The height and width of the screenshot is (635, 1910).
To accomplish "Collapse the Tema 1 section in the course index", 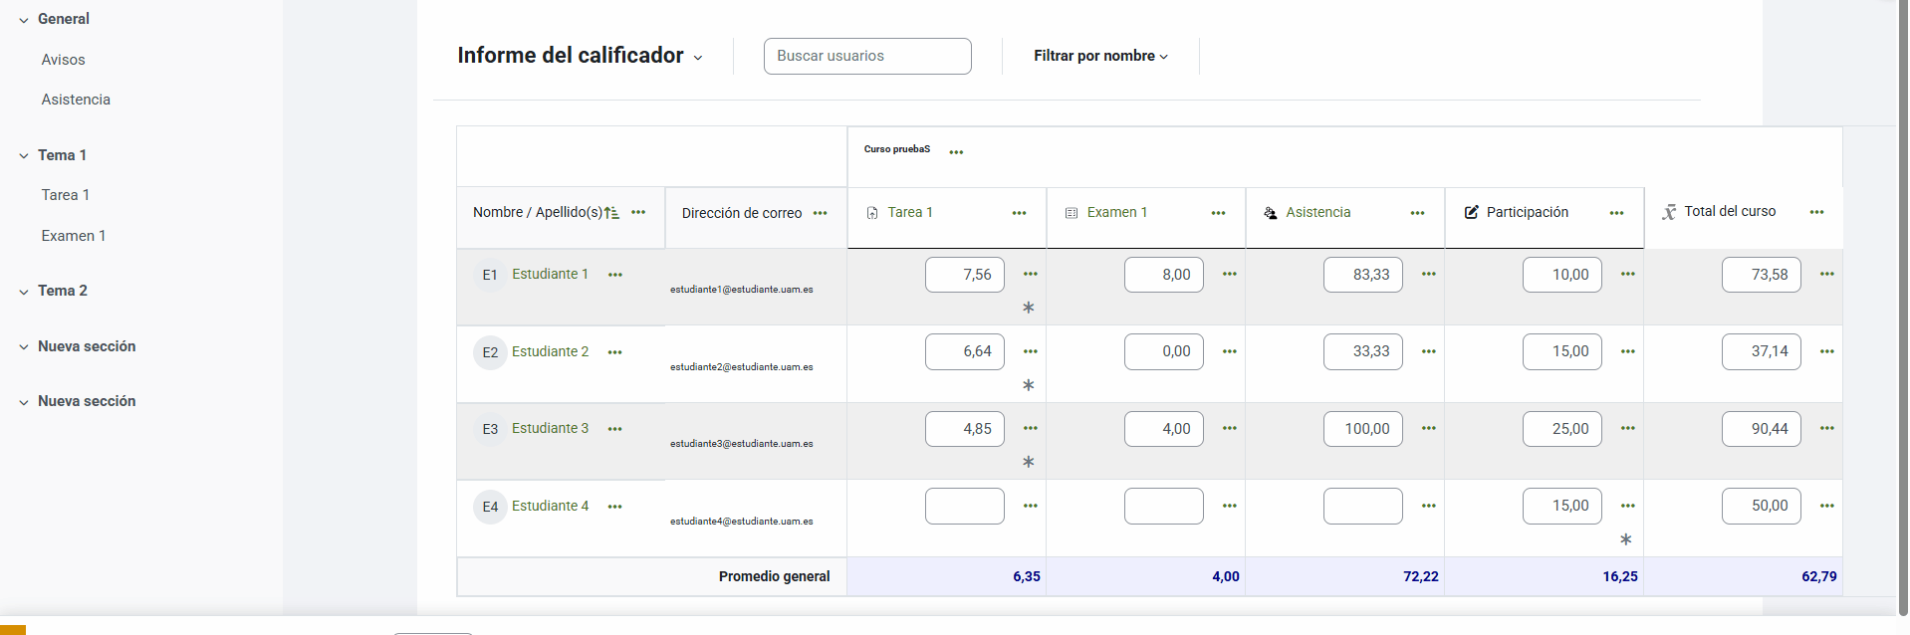I will (x=24, y=156).
